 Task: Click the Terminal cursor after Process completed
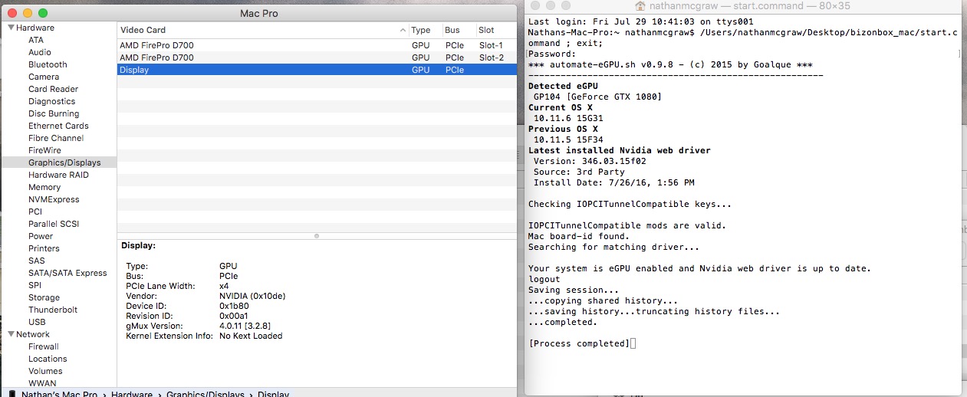(633, 343)
